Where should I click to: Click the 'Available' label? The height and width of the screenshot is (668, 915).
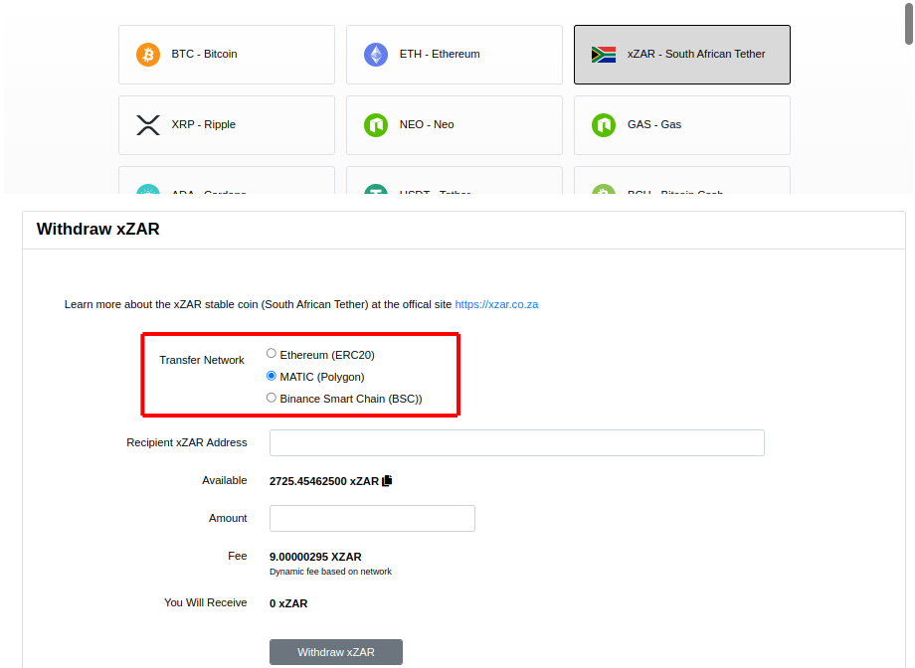pos(225,481)
